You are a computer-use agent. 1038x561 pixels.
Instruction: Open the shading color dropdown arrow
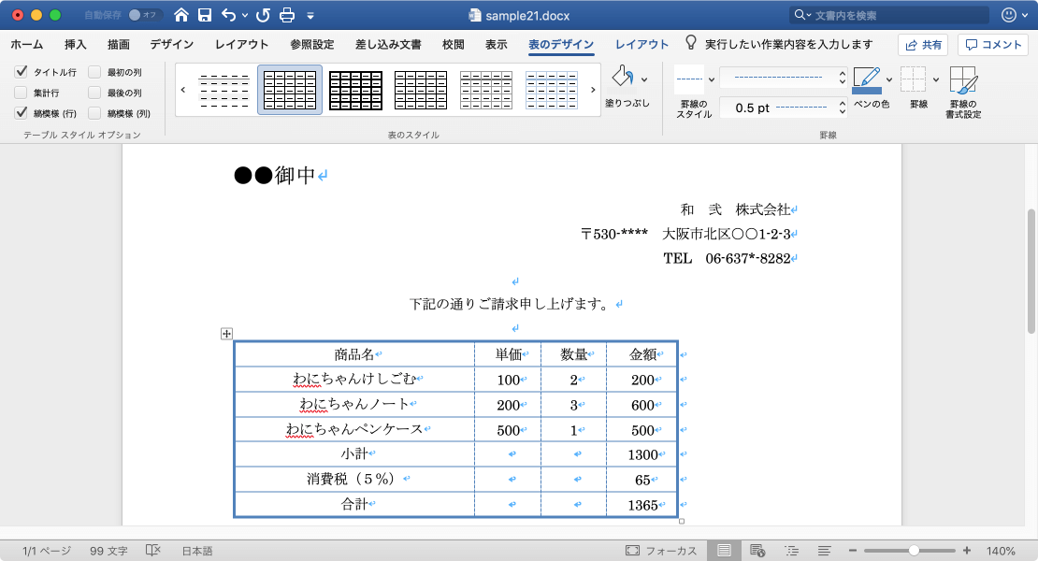point(644,79)
